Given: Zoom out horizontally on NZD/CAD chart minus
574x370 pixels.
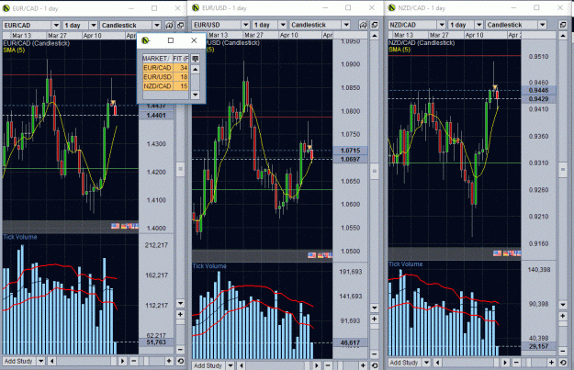Looking at the screenshot, I should point(516,363).
